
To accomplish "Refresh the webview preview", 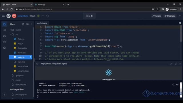I will [x=37, y=64].
